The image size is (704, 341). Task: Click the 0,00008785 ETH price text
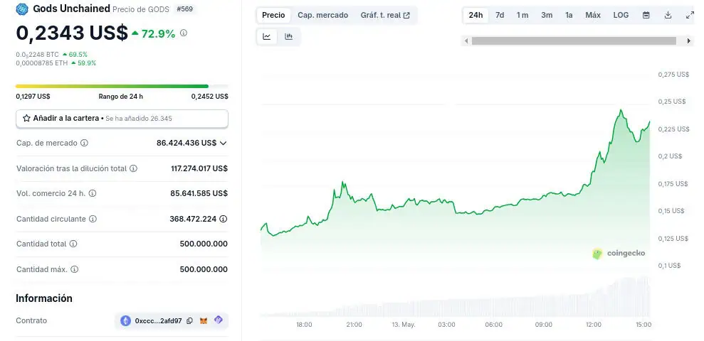tap(42, 63)
